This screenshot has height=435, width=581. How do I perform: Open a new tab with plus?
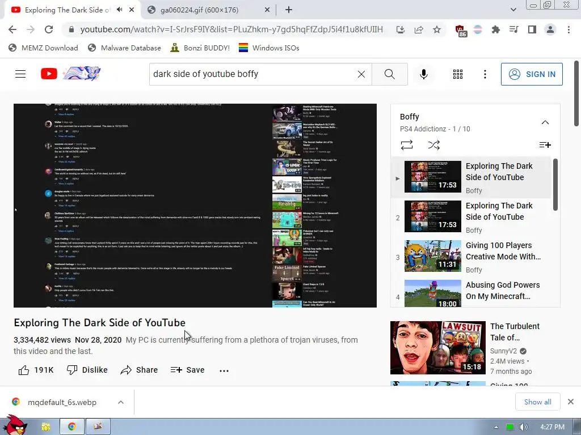[289, 10]
